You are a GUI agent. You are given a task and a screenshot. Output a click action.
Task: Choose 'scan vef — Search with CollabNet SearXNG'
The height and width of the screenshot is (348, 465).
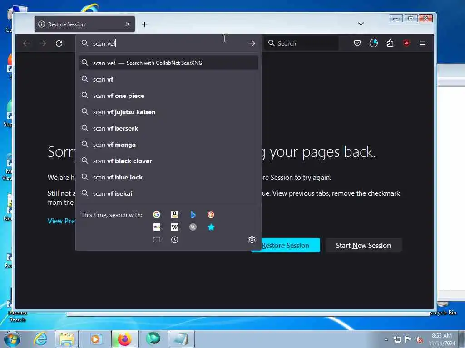168,63
